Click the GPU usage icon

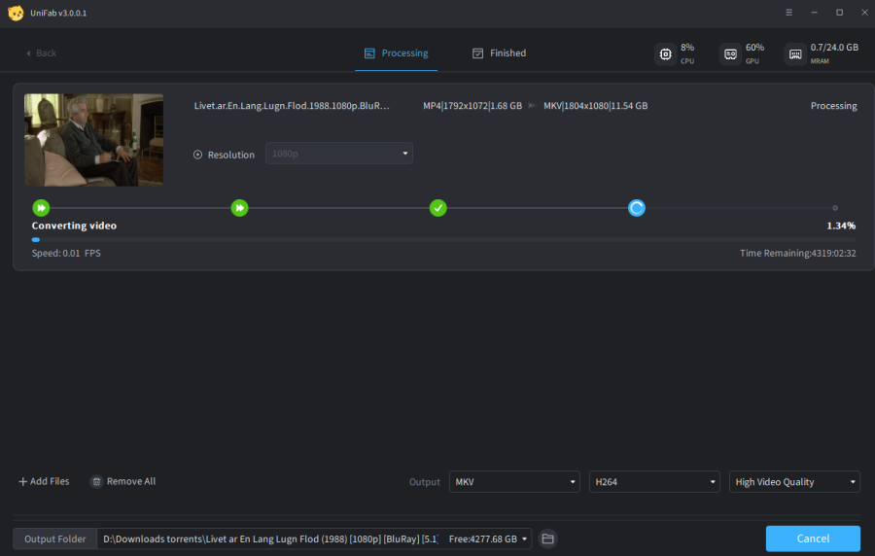pyautogui.click(x=729, y=53)
